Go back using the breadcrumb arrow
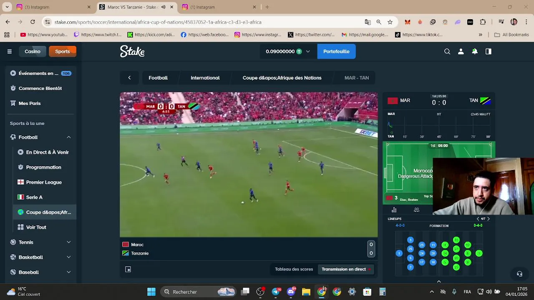The height and width of the screenshot is (300, 534). tap(129, 77)
